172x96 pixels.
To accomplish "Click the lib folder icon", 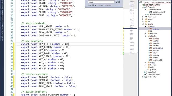I will coord(149,31).
